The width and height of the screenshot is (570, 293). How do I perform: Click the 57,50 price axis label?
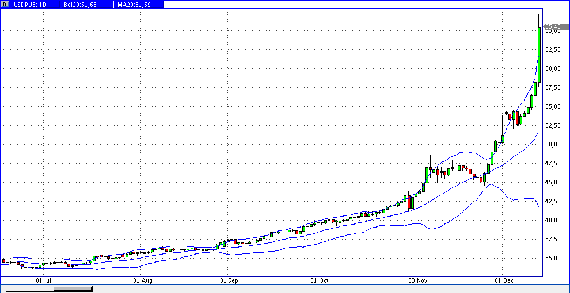[x=553, y=87]
